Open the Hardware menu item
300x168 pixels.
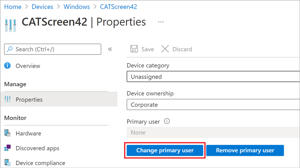(28, 133)
